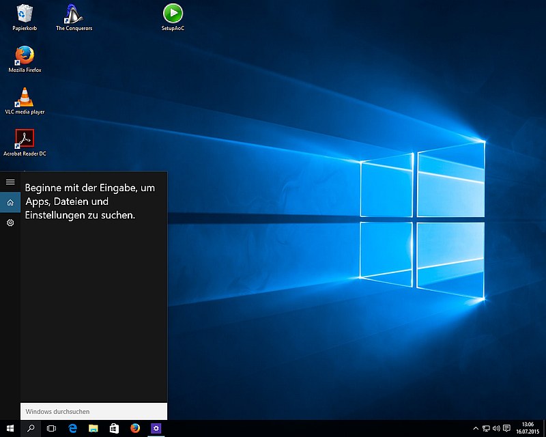Open search settings gear in sidebar
Screen dimensions: 546x437
tap(10, 223)
